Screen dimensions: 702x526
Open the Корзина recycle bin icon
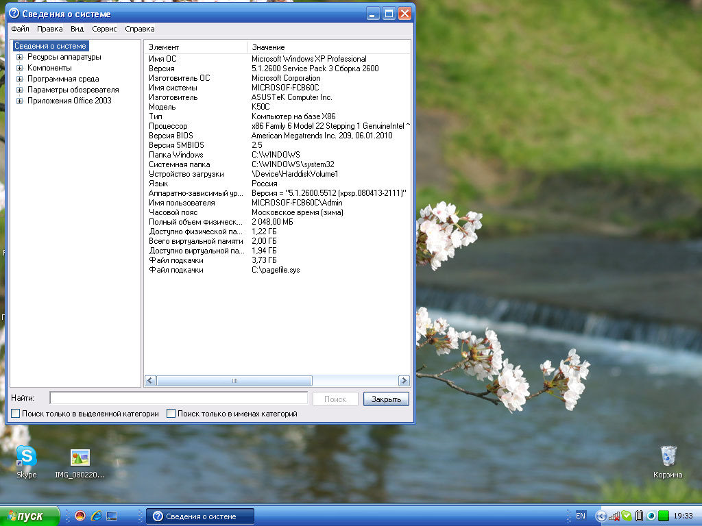[668, 462]
